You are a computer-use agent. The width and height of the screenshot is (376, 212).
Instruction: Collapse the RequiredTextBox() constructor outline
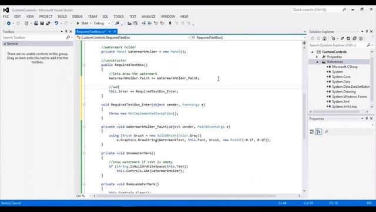(84, 65)
